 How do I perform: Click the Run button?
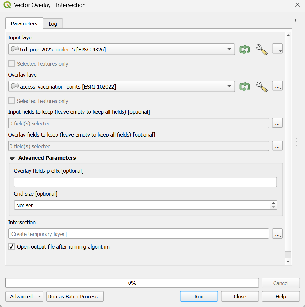(x=199, y=297)
